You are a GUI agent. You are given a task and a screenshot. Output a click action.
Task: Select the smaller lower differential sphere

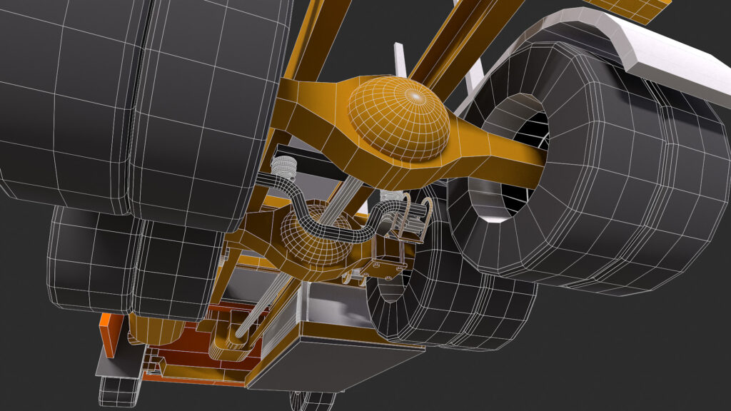tap(317, 233)
